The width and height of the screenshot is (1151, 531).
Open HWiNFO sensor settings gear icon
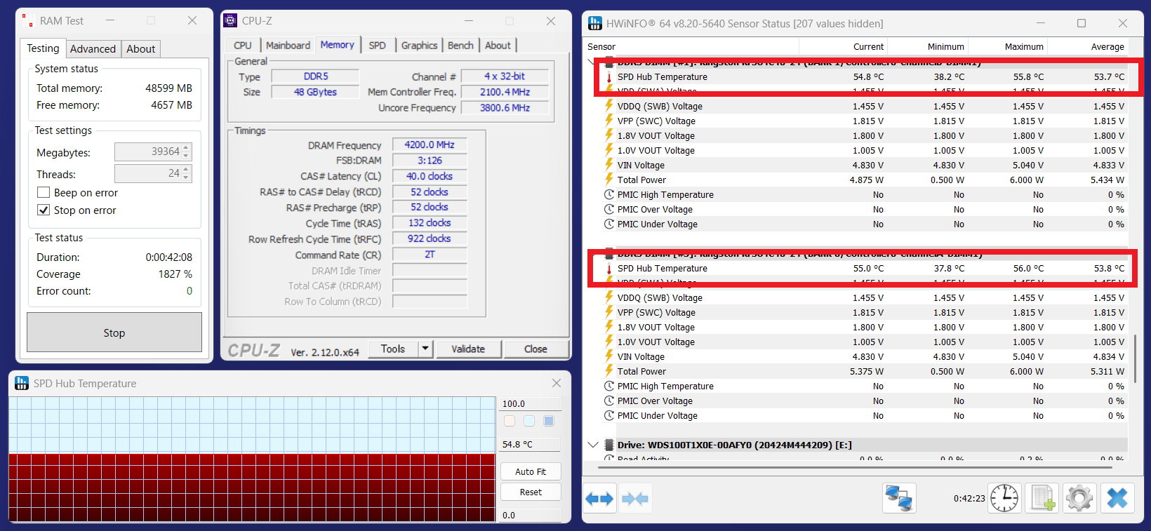pyautogui.click(x=1079, y=499)
